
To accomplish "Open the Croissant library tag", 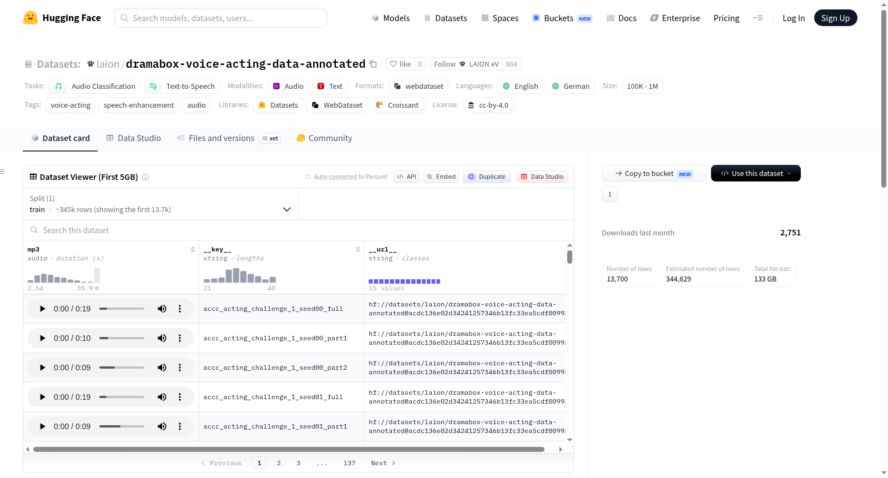I will (x=397, y=105).
